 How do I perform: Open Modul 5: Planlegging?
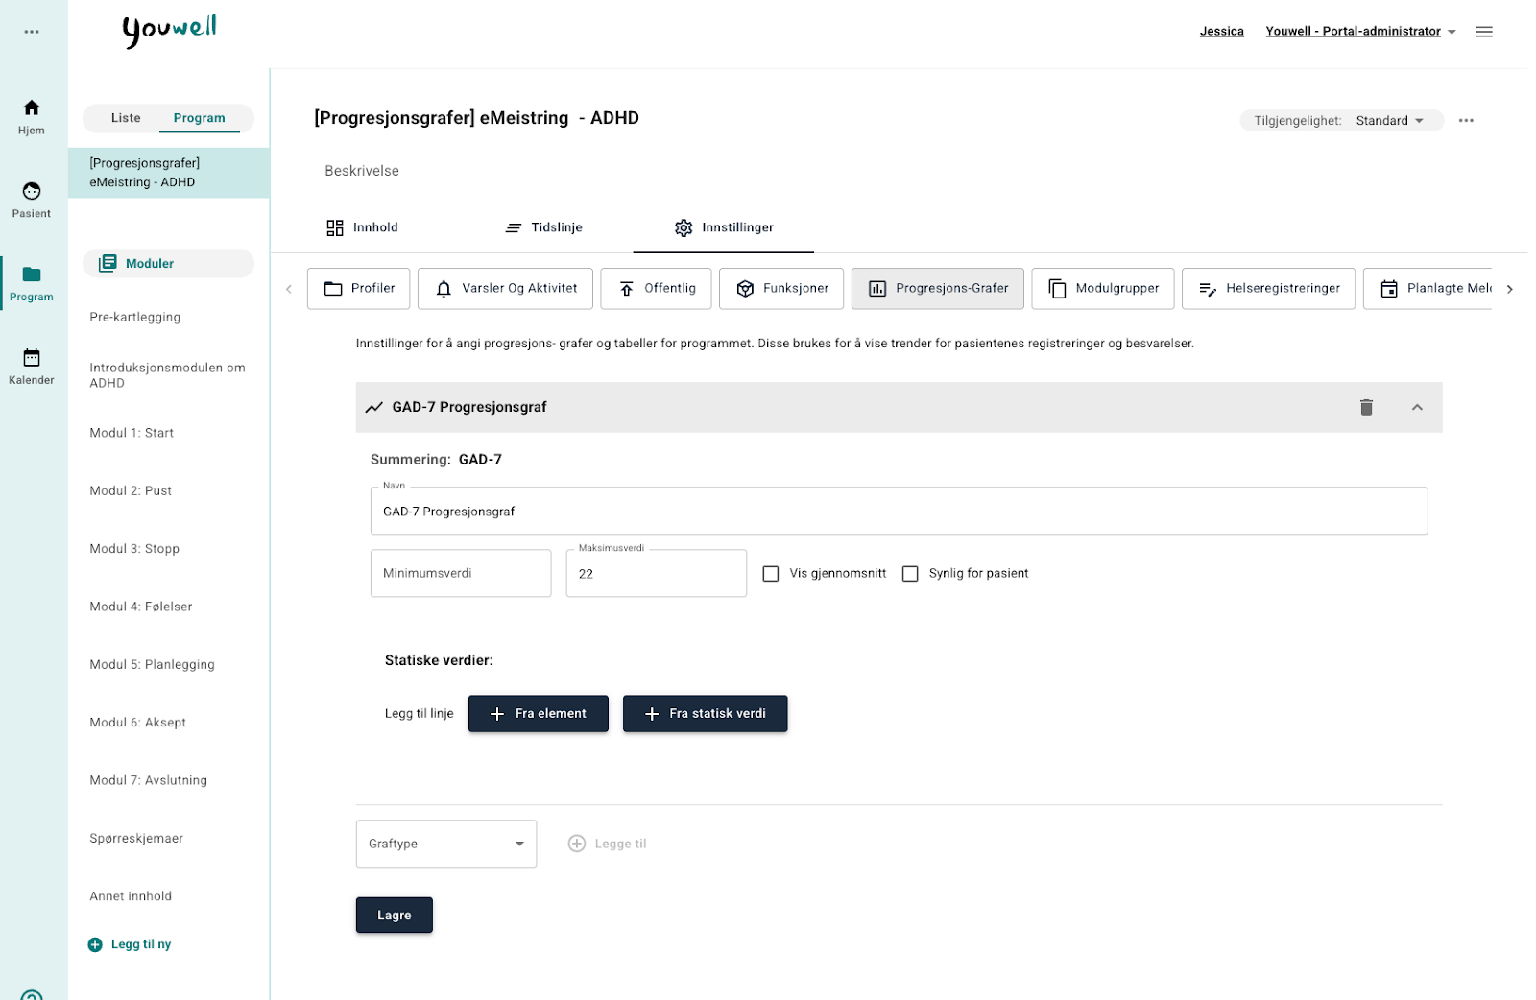[x=153, y=665]
